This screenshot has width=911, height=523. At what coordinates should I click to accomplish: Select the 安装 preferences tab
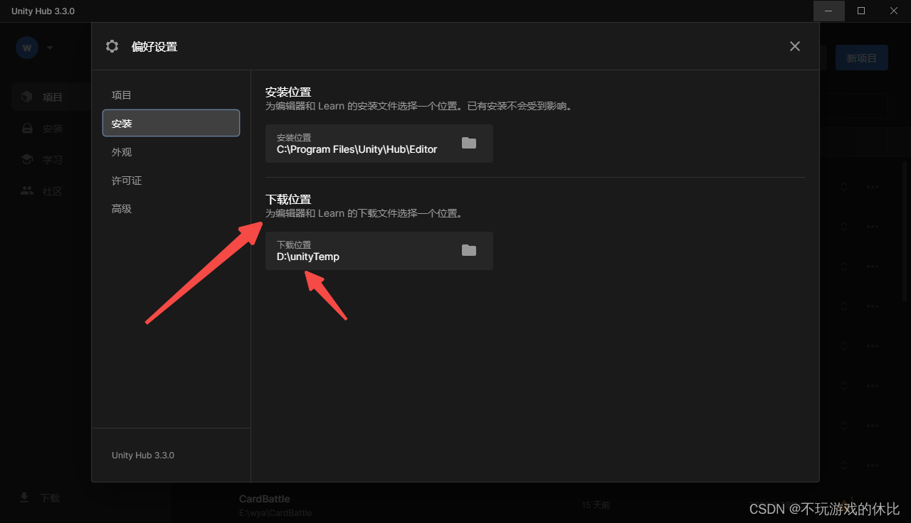(x=171, y=123)
